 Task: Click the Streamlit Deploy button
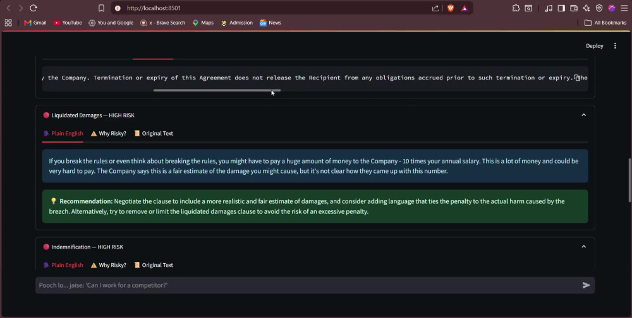point(595,46)
